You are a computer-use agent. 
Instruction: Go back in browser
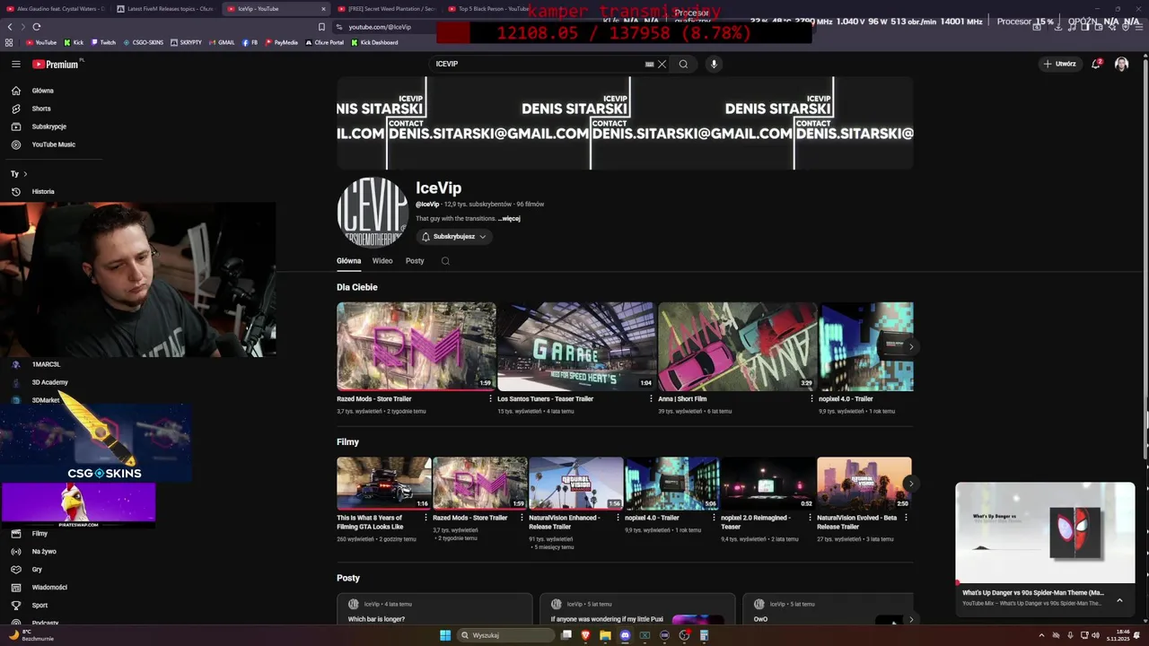[10, 27]
